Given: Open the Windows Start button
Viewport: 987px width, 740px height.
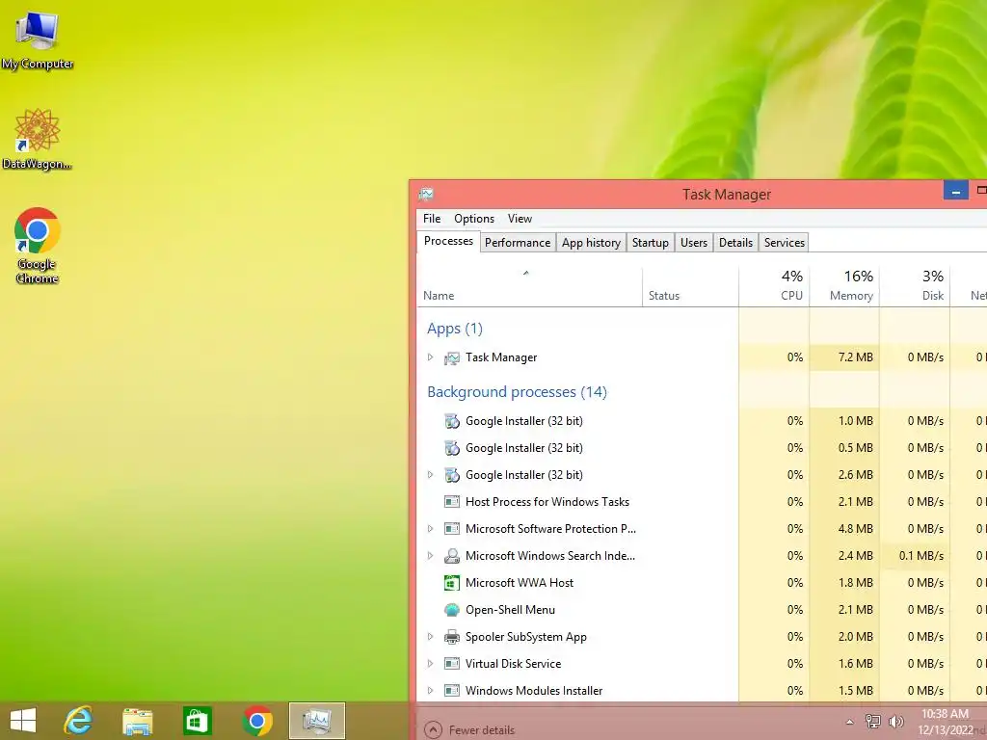Looking at the screenshot, I should click(x=23, y=721).
